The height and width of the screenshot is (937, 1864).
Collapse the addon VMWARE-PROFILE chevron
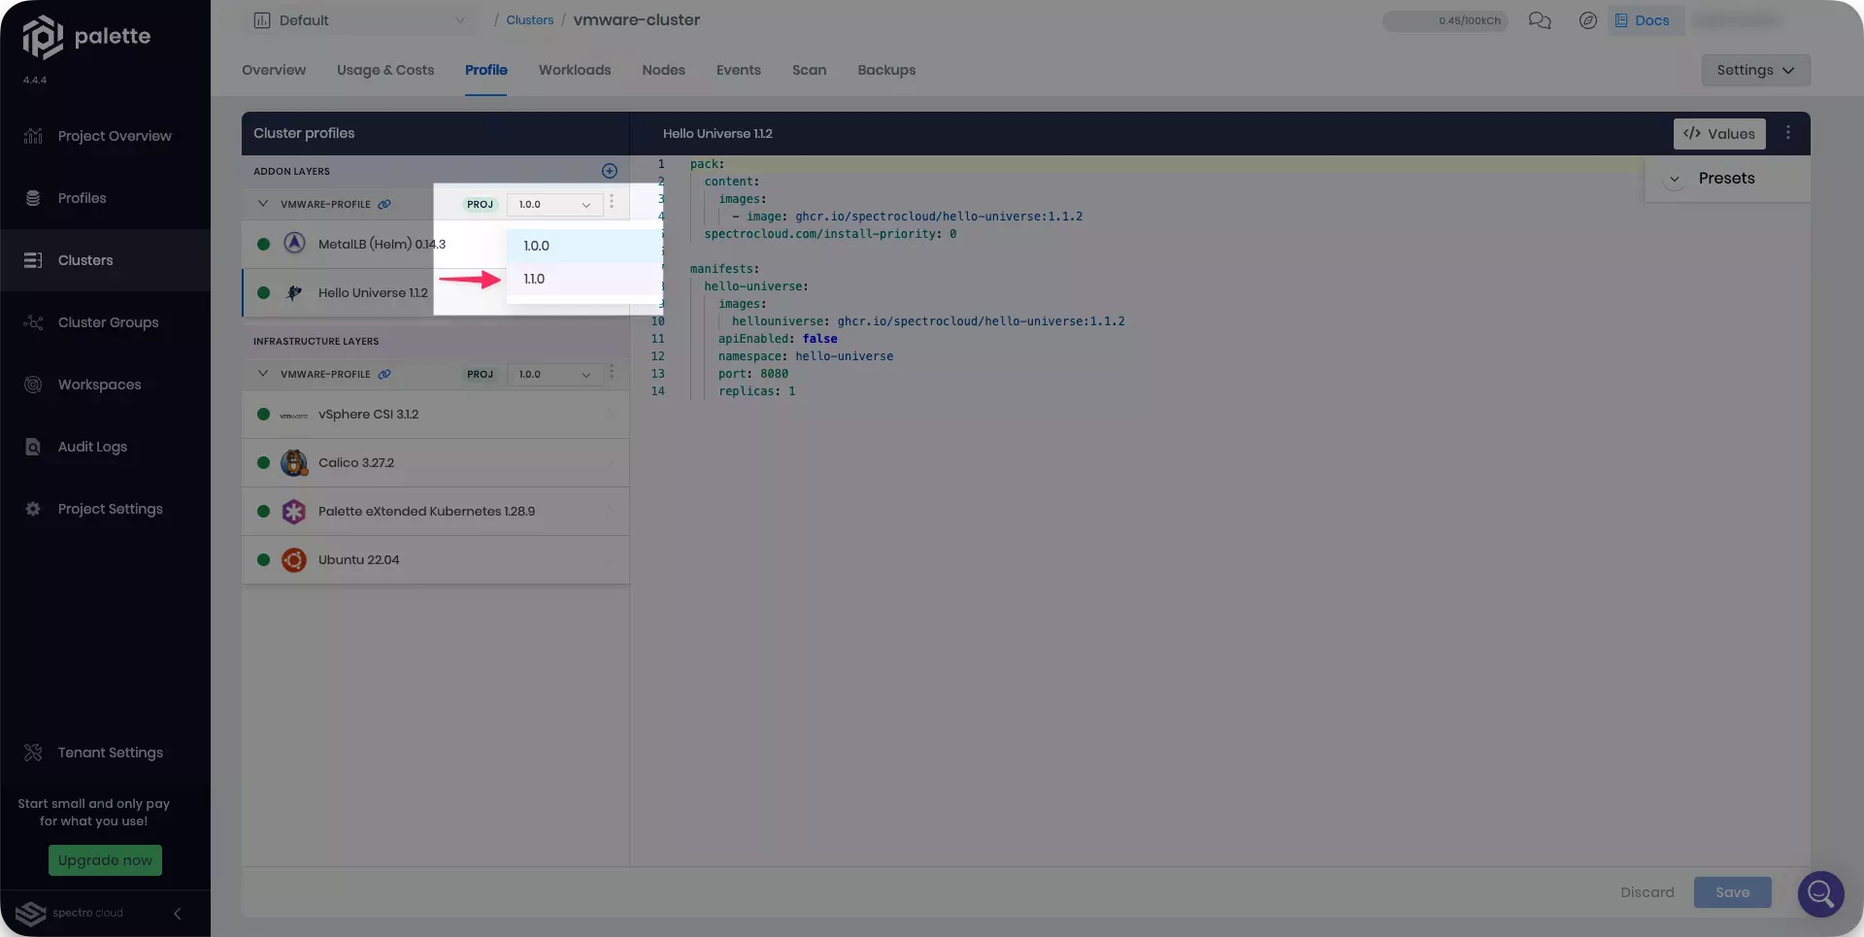pos(262,204)
